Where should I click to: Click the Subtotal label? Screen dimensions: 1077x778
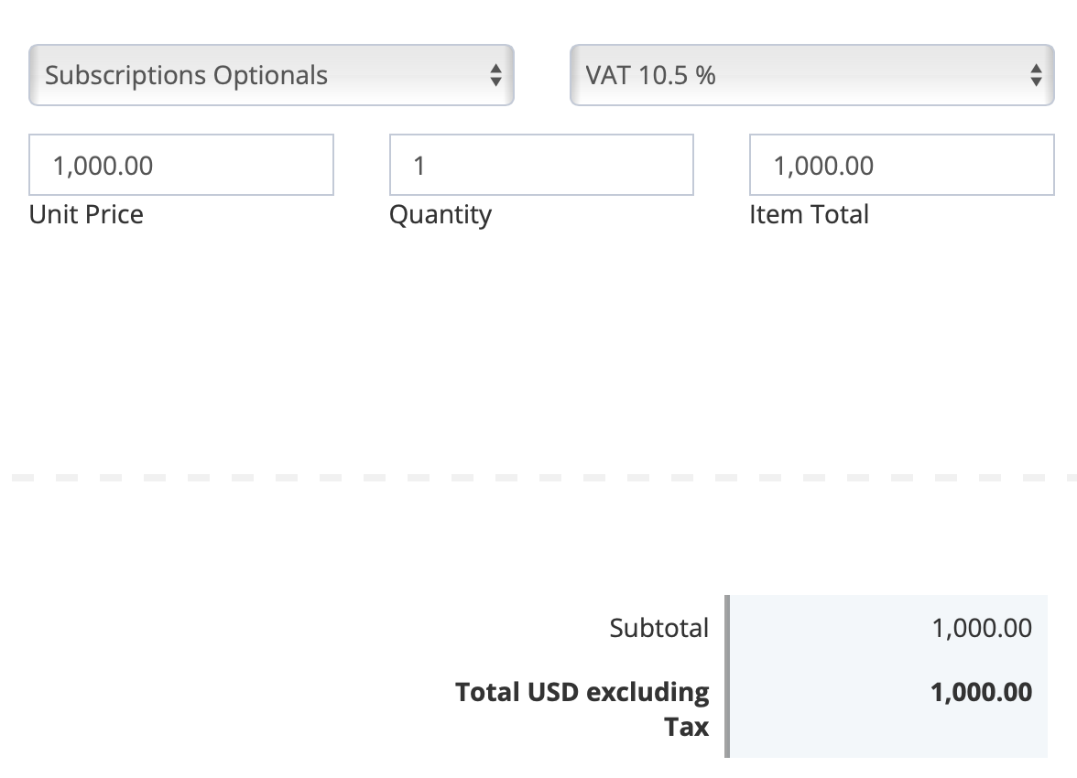tap(658, 628)
